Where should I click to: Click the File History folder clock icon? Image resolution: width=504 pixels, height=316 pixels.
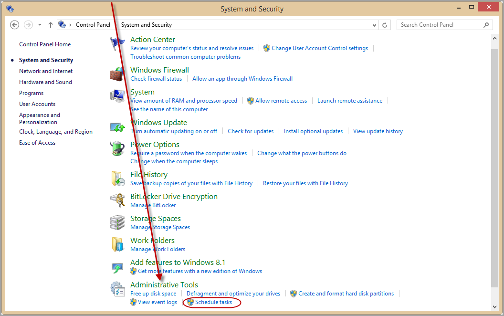click(117, 179)
